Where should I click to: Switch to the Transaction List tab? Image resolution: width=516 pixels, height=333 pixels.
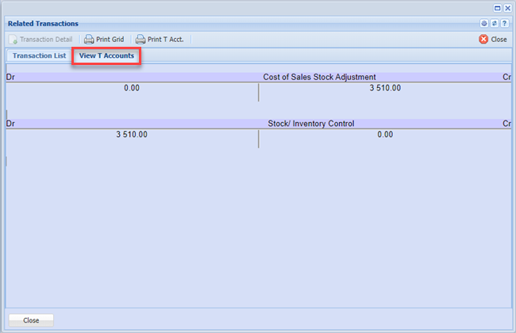coord(39,55)
